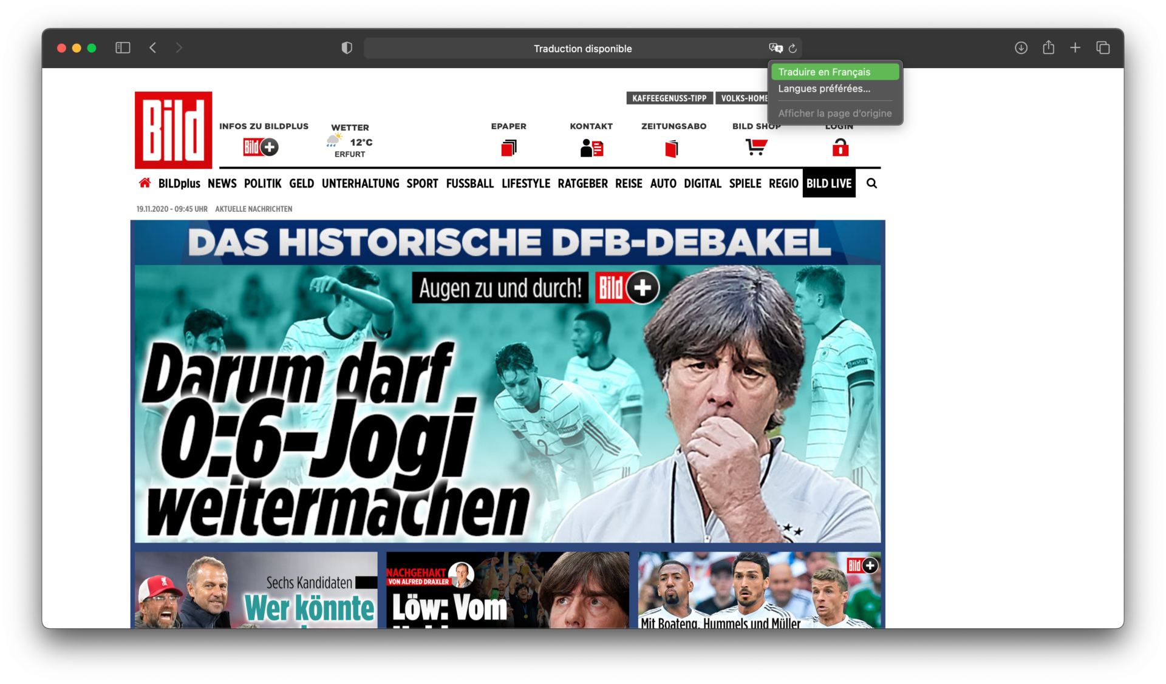Open the LIFESTYLE section
Viewport: 1166px width, 684px height.
tap(526, 183)
